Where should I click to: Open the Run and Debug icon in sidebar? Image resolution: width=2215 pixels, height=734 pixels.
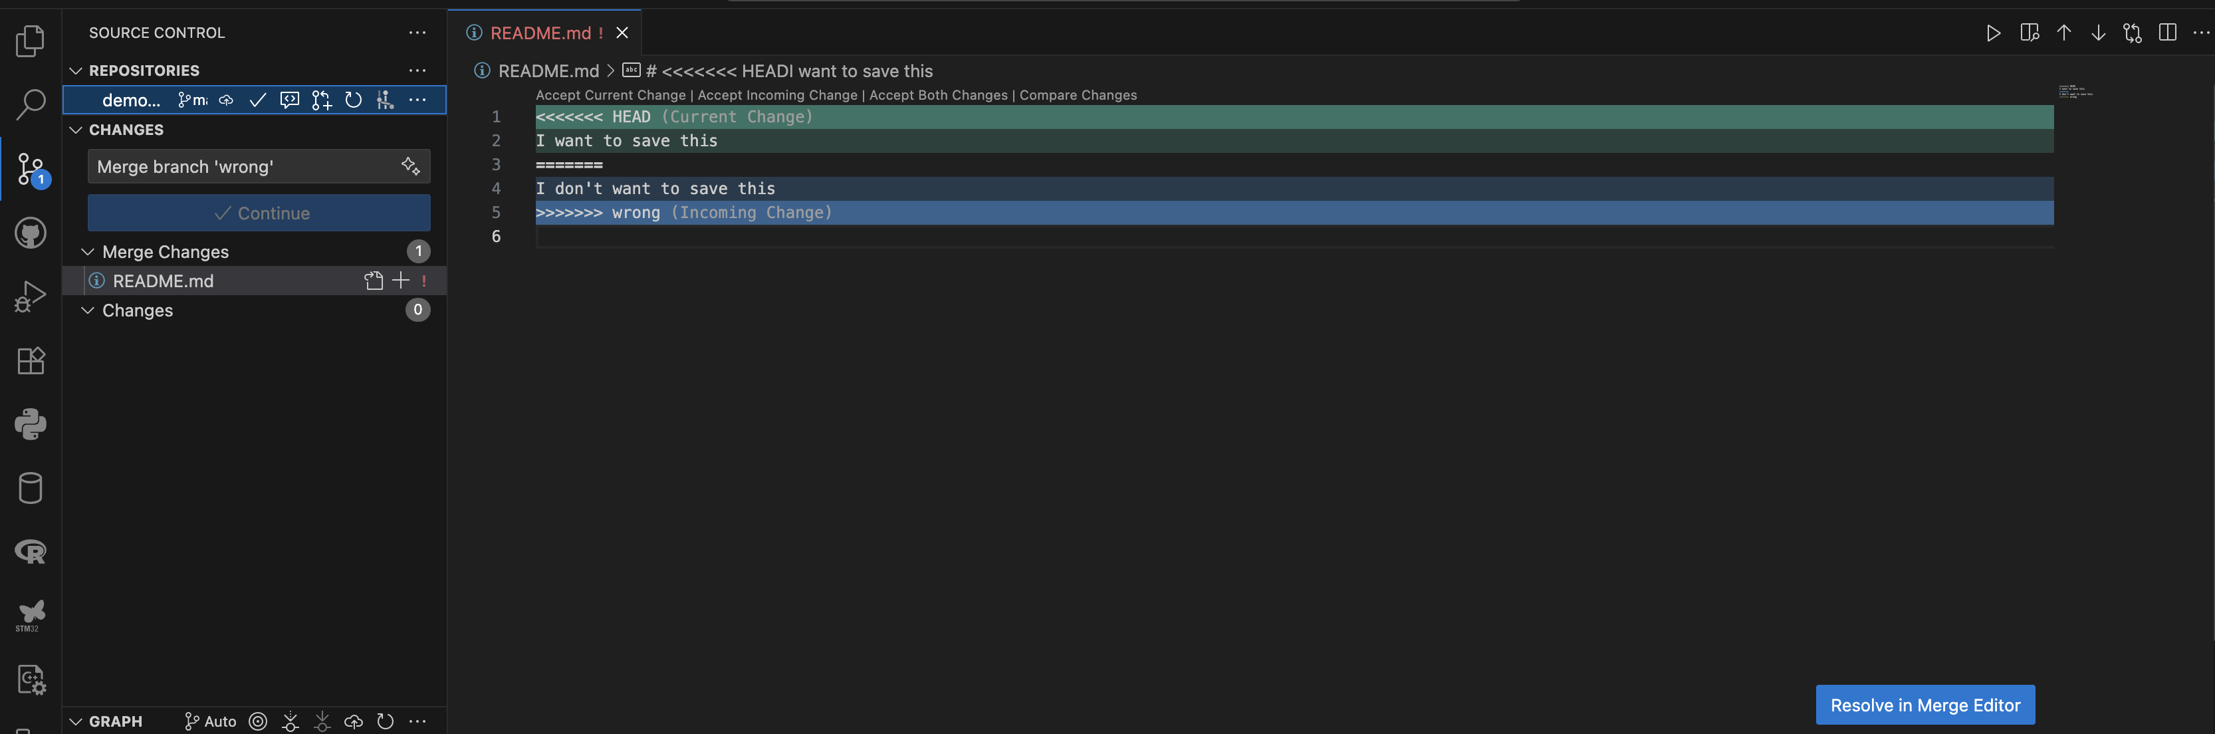pos(31,296)
